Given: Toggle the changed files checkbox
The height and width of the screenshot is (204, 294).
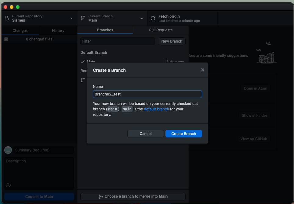Looking at the screenshot, I should [x=6, y=39].
